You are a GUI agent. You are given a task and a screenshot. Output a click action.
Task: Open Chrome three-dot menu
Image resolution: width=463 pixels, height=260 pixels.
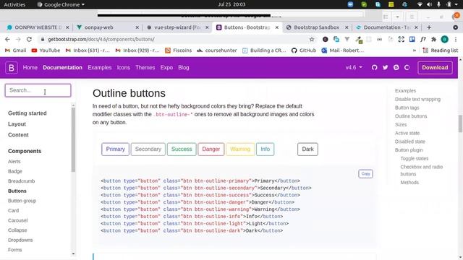click(455, 39)
